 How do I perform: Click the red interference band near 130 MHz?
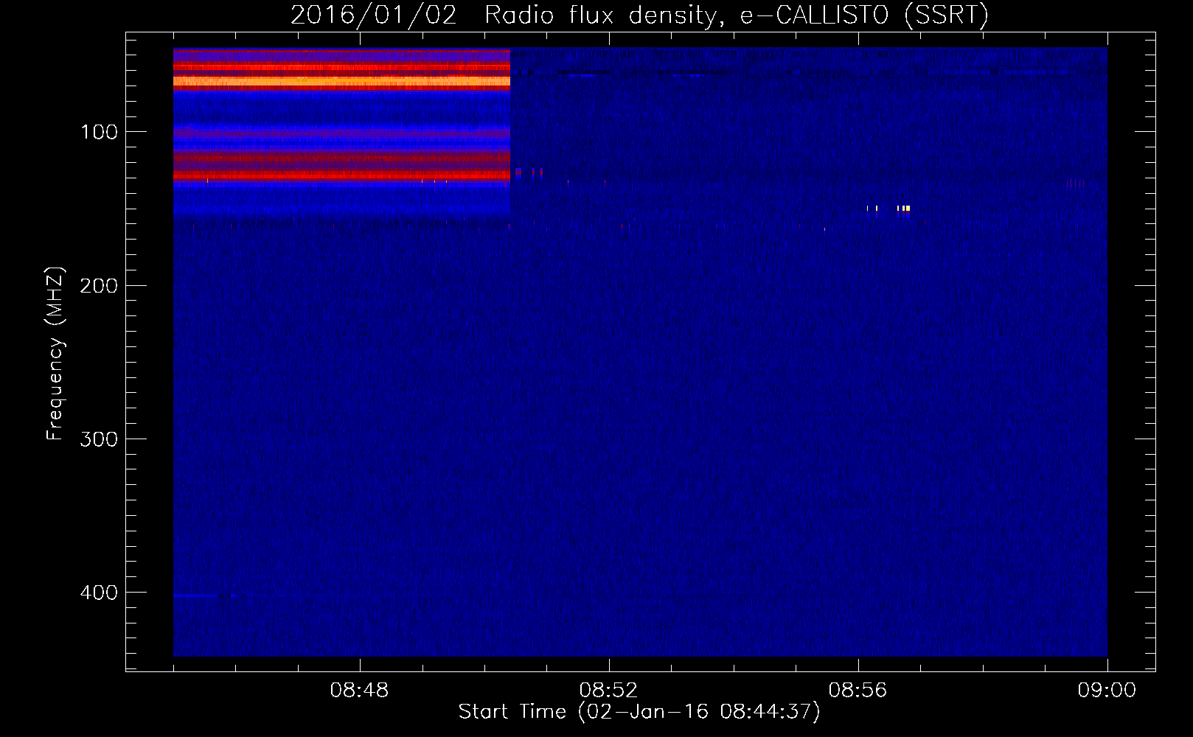coord(341,175)
